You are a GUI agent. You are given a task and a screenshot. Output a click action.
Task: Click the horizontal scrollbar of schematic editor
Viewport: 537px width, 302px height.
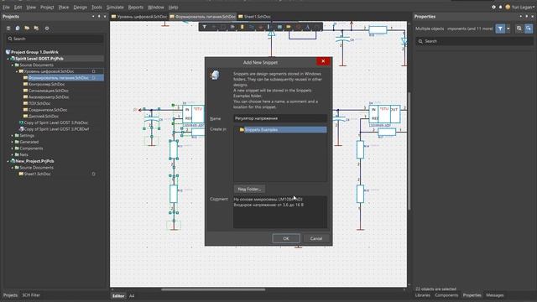tap(213, 289)
